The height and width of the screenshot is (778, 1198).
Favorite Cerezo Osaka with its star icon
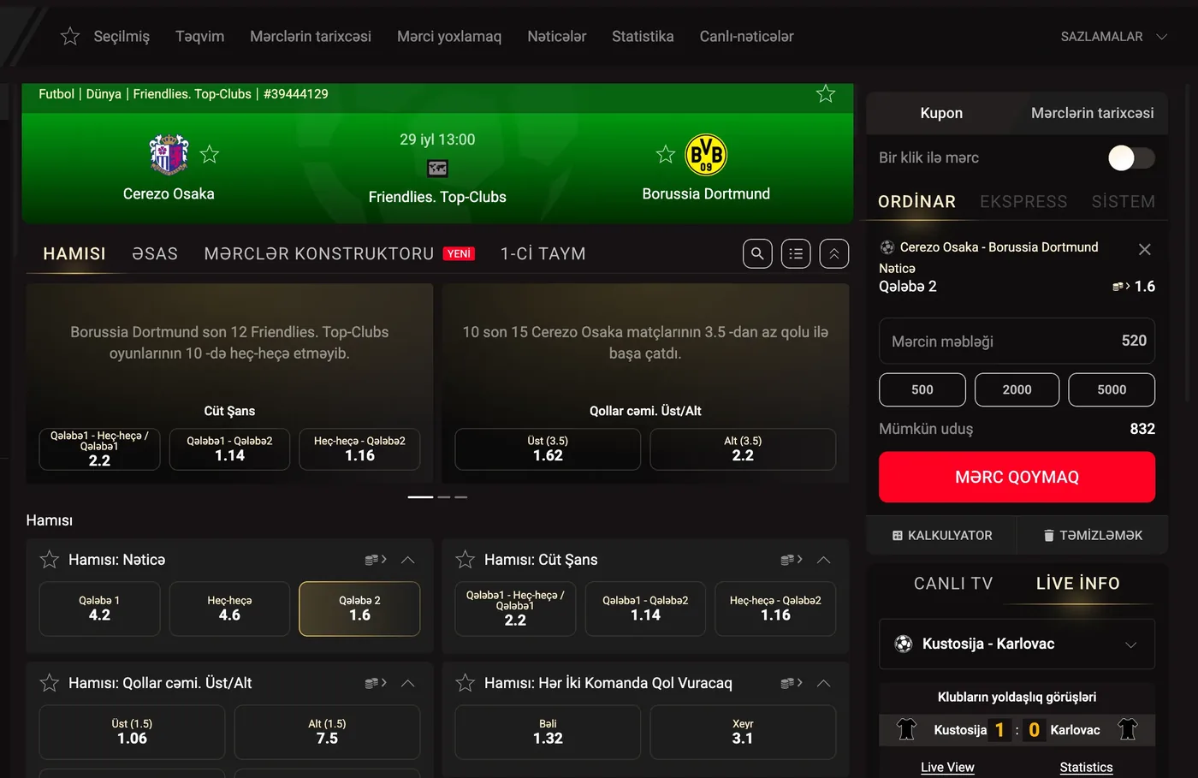click(210, 154)
